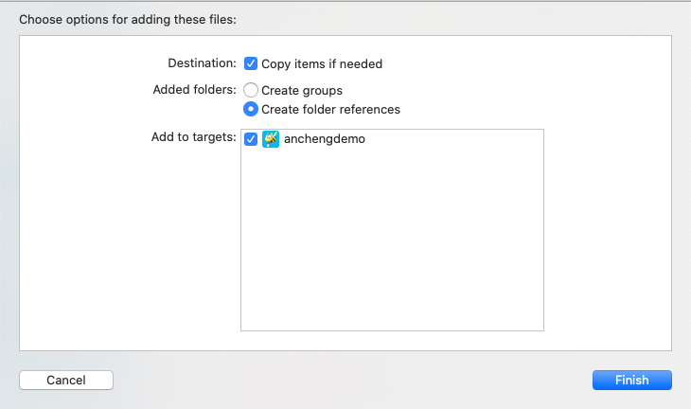Click the anchengdemo target name
The image size is (691, 409).
point(324,139)
